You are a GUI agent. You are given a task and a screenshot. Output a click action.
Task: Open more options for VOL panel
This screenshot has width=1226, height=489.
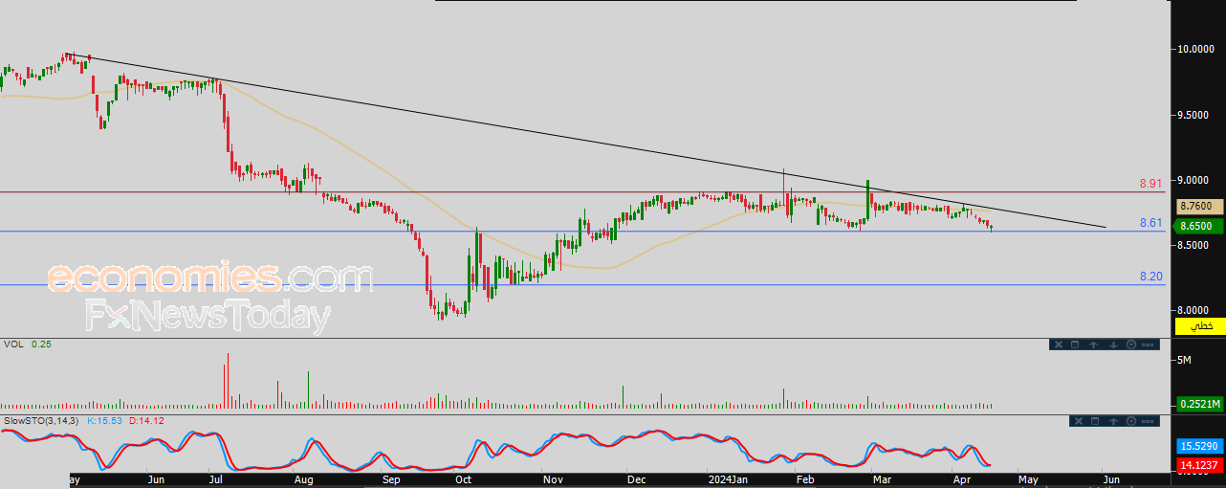[1148, 345]
